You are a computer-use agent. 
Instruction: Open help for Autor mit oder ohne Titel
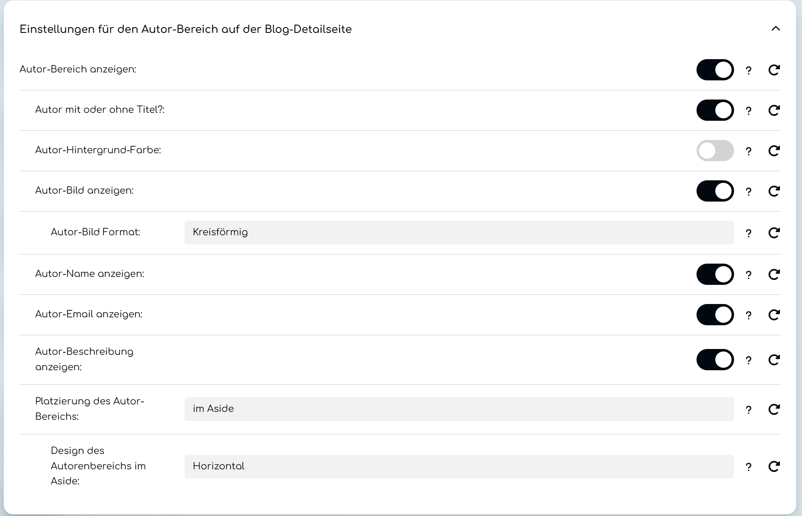tap(749, 111)
